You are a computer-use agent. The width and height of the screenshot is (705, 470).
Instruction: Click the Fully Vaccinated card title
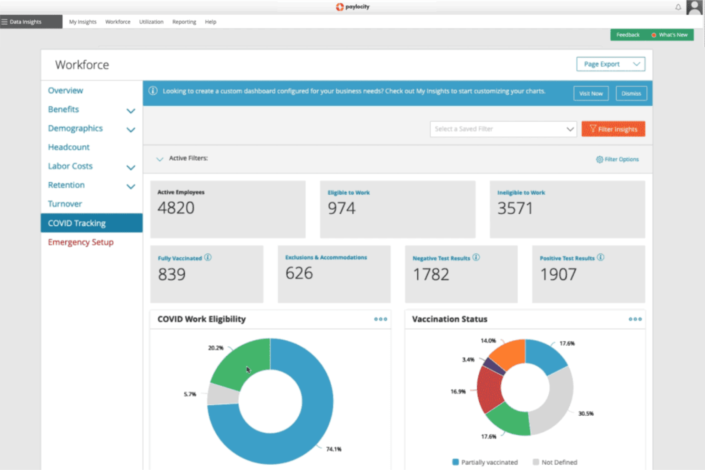(180, 258)
